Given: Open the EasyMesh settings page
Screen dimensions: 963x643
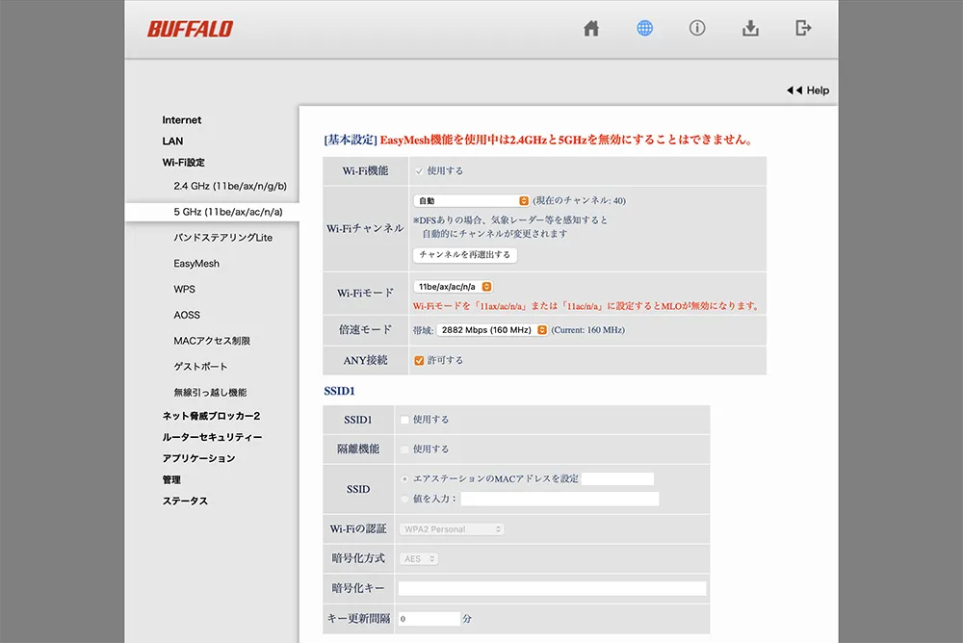Looking at the screenshot, I should pos(196,264).
